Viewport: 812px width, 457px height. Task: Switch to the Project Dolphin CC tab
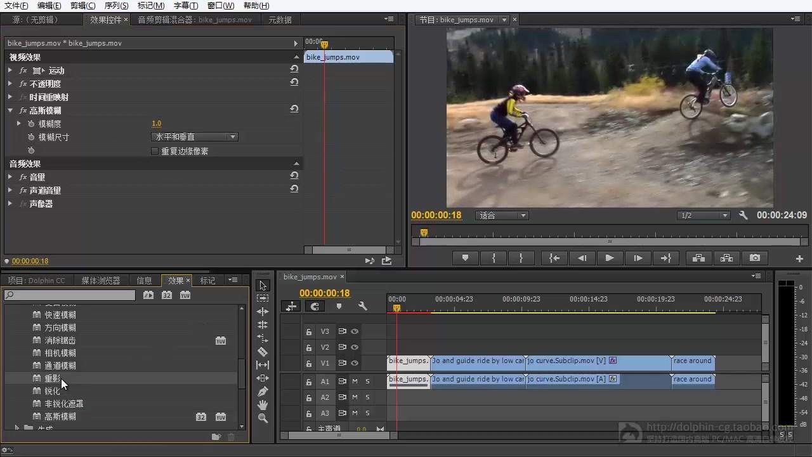coord(36,281)
